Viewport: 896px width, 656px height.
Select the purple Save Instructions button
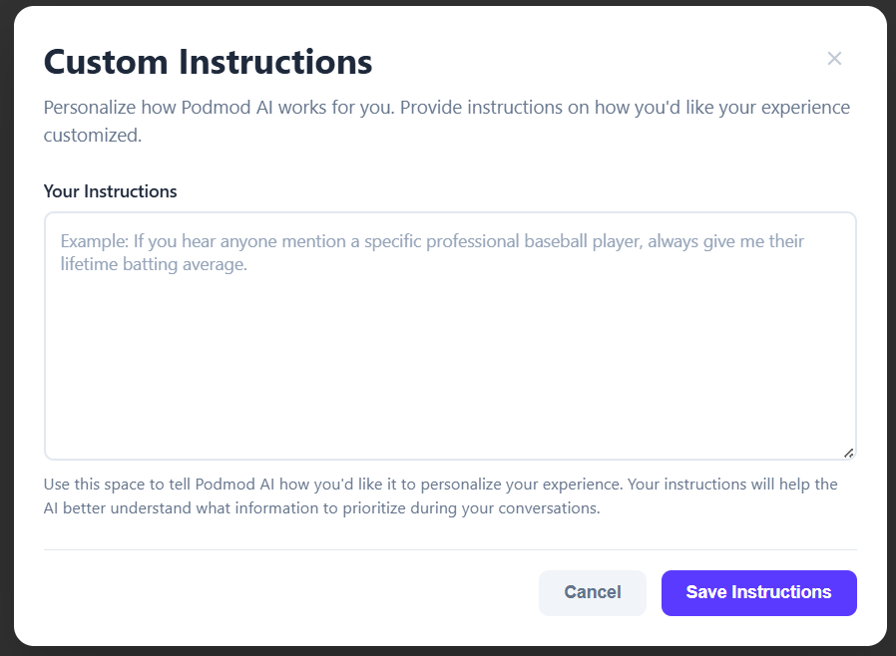point(758,592)
